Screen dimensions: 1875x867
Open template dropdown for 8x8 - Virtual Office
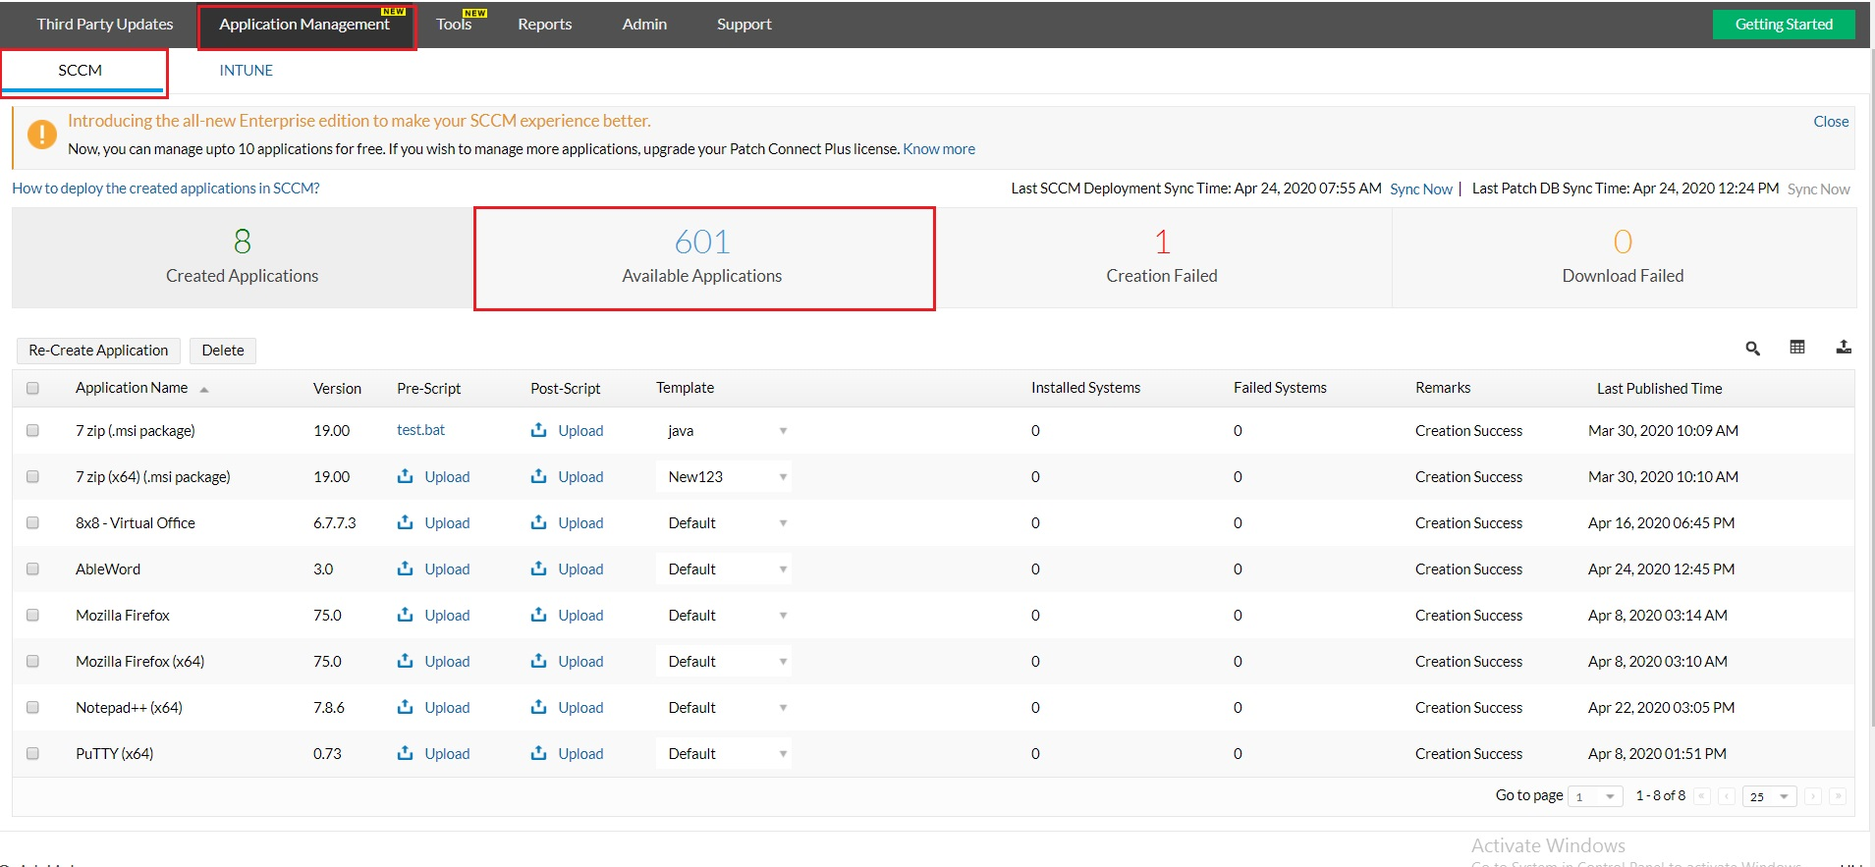coord(724,523)
